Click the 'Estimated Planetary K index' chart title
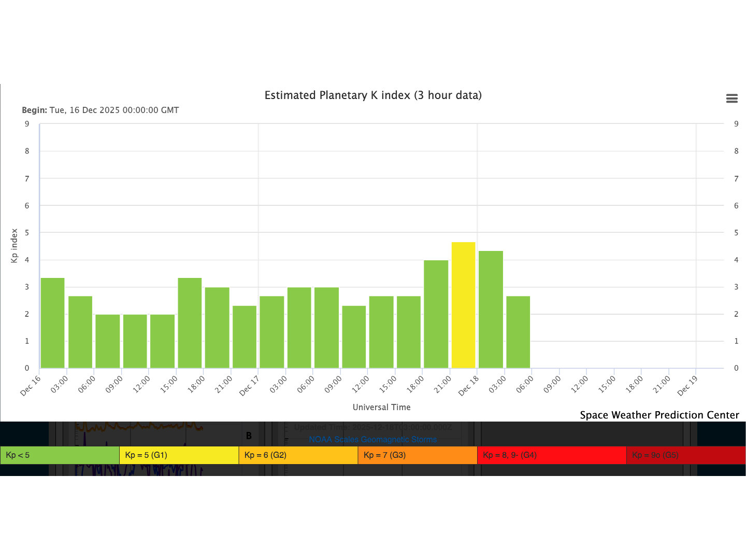 point(373,95)
